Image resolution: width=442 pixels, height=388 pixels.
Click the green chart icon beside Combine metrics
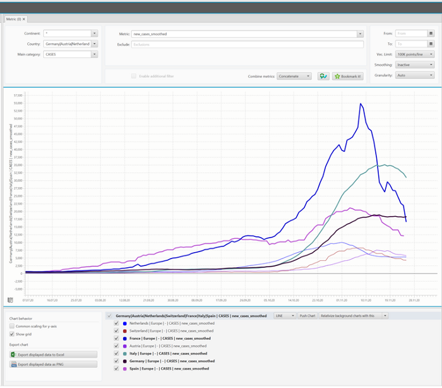[323, 76]
